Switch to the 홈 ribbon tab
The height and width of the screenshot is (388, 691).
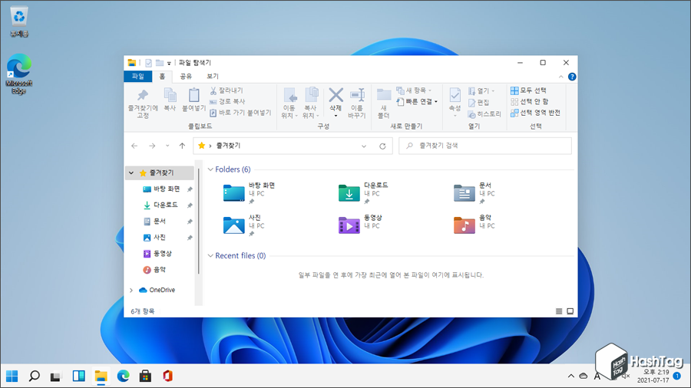[162, 76]
